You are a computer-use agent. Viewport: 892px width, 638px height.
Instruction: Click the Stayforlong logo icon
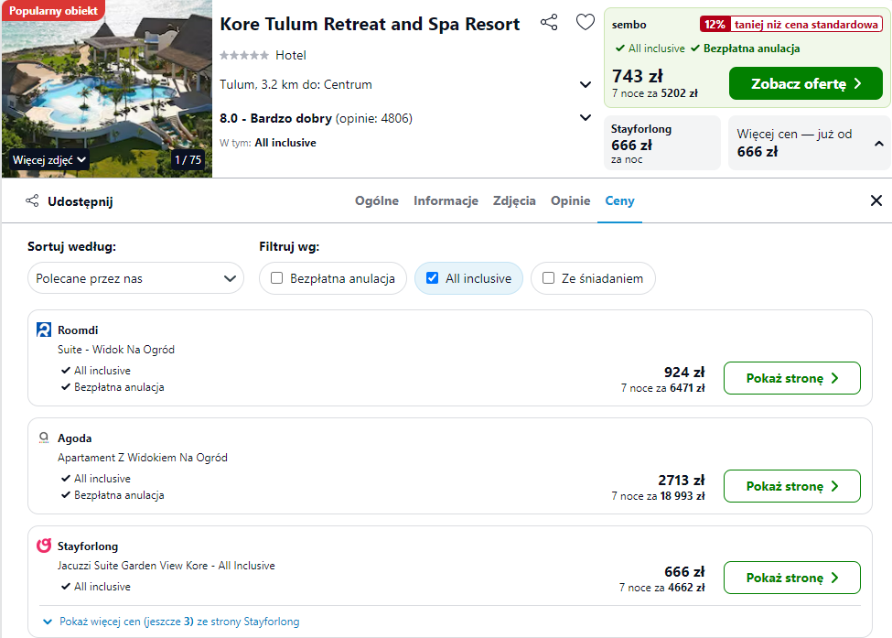click(44, 546)
